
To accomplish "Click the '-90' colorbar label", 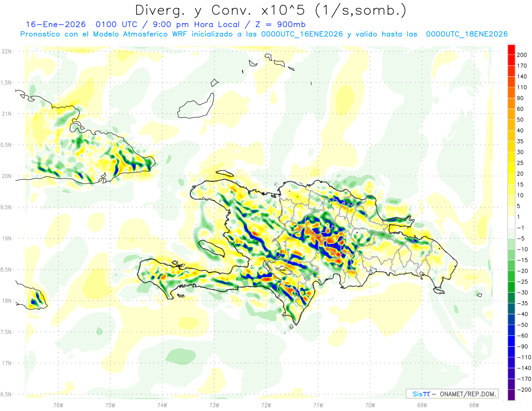I will [522, 347].
